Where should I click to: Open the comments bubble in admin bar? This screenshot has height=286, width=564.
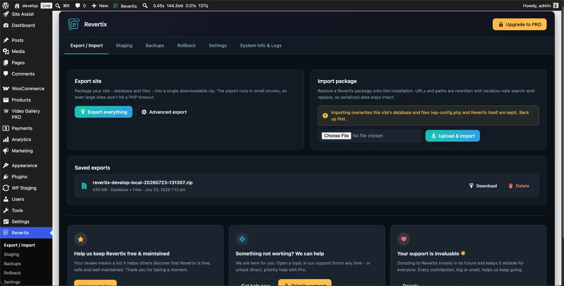78,6
